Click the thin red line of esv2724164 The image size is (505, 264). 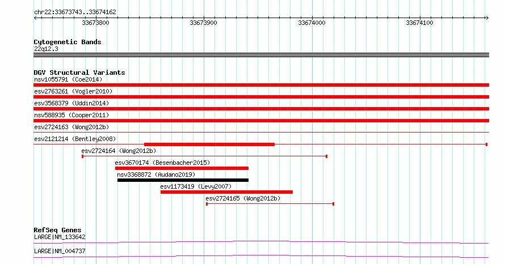point(204,156)
